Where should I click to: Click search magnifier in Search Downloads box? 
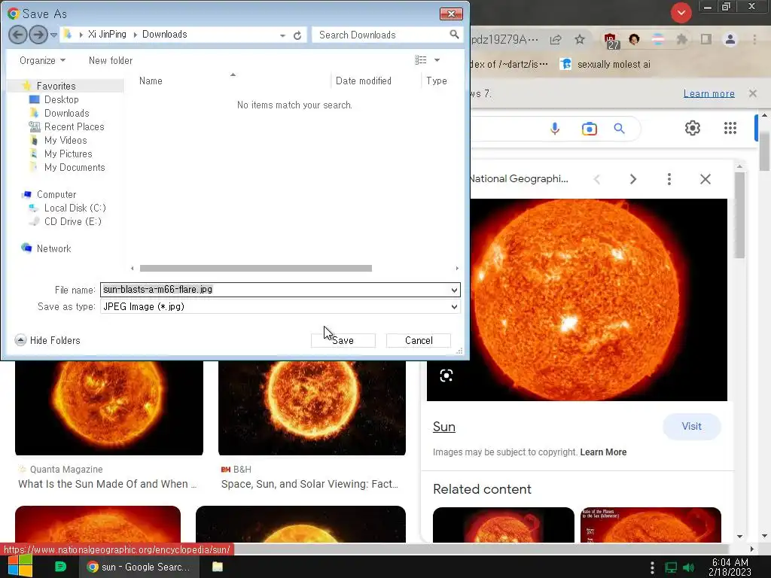(454, 35)
